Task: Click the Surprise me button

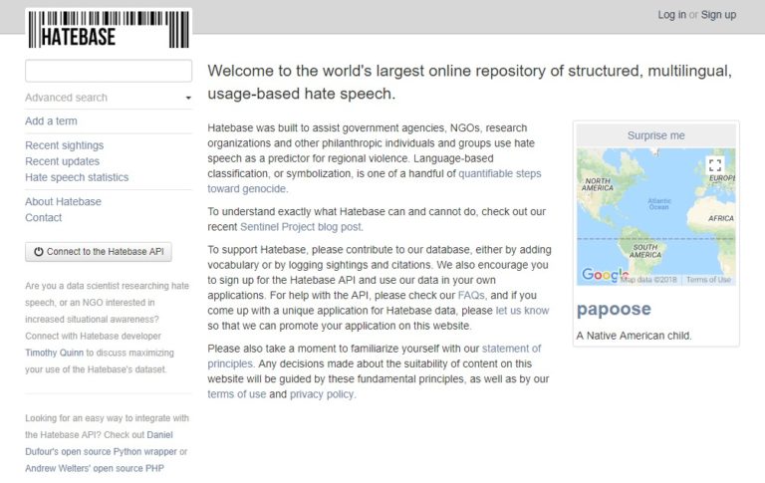Action: (655, 135)
